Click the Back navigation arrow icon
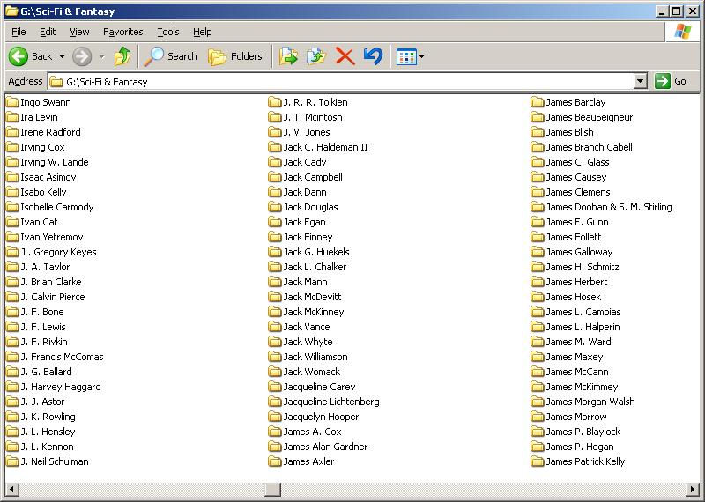The height and width of the screenshot is (502, 705). [x=19, y=56]
